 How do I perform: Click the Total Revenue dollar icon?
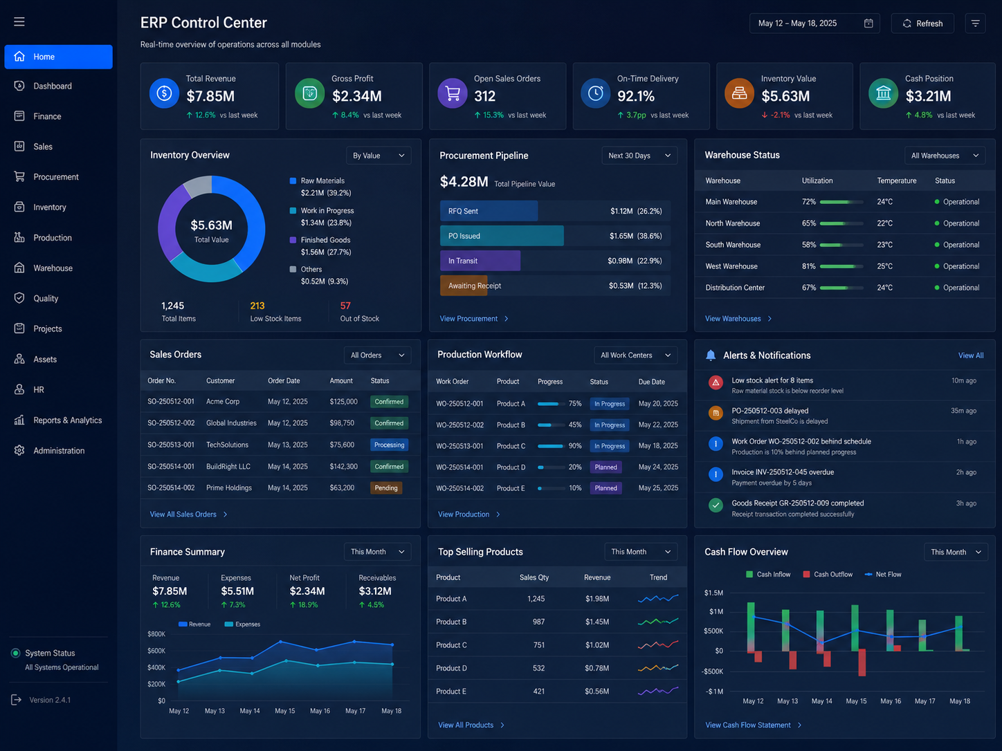tap(164, 93)
